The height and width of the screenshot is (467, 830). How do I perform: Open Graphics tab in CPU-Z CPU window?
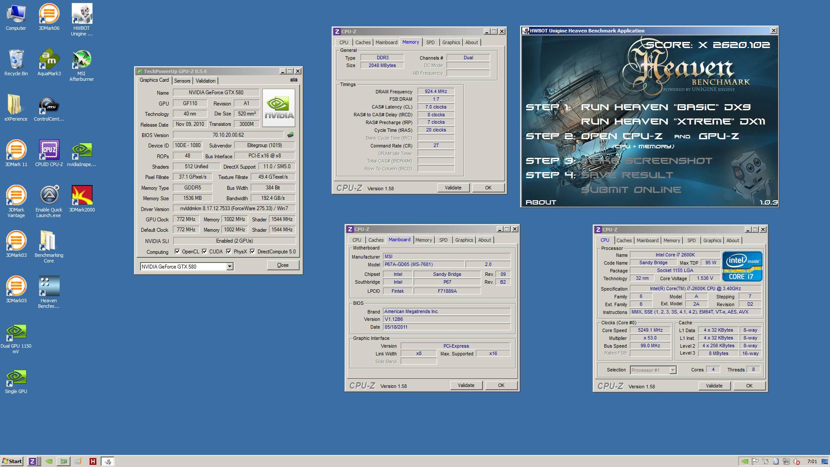point(712,240)
